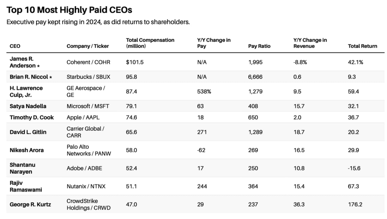The image size is (387, 219).
Task: Click the Top 10 Most Highly Paid CEOs title
Action: click(69, 10)
